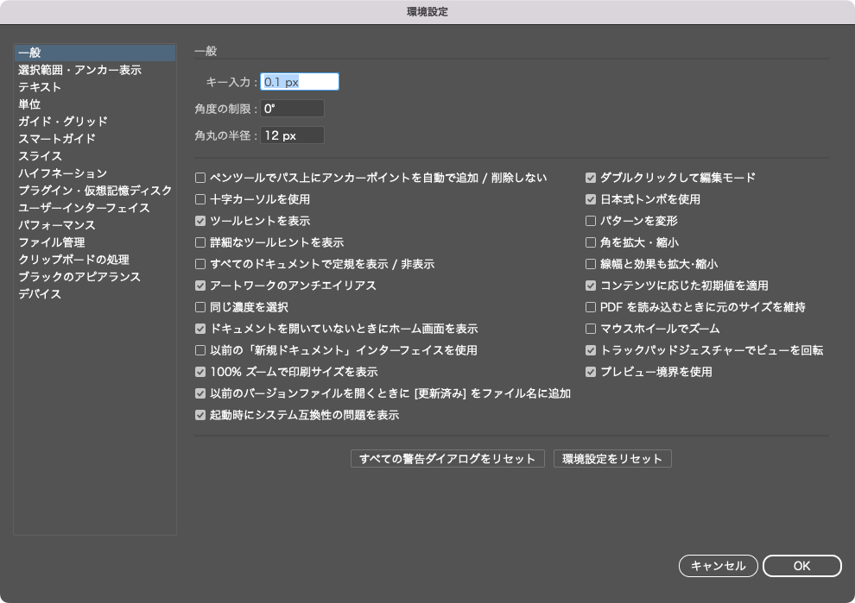
Task: Disable ツールヒントを表示 checkbox
Action: coord(200,221)
